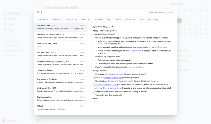Change Search type Fuzzy option
Image resolution: width=211 pixels, height=124 pixels.
pyautogui.click(x=149, y=19)
